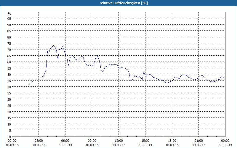Click the 19.03.14 date label

click(x=225, y=145)
